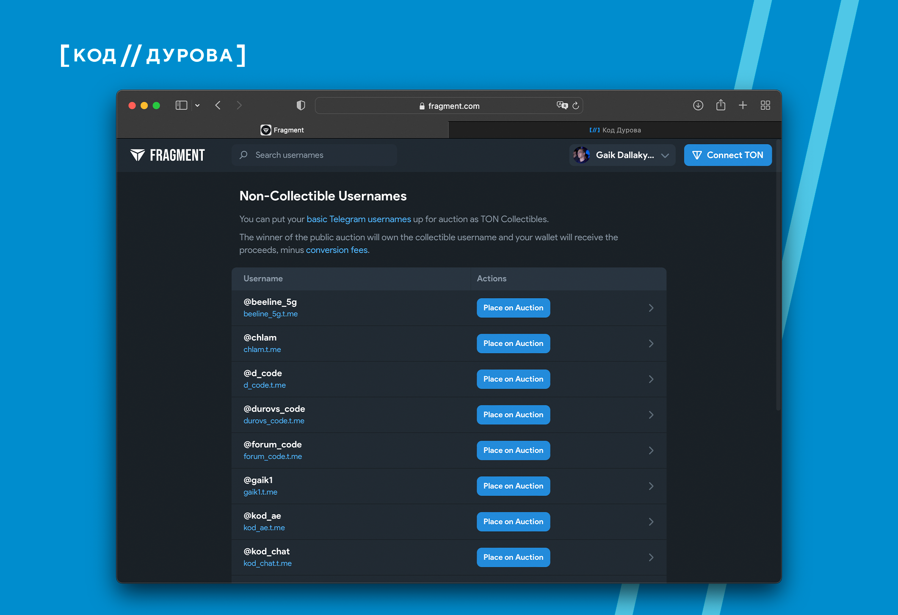The width and height of the screenshot is (898, 615).
Task: Expand the @kod_chat row chevron
Action: click(x=651, y=557)
